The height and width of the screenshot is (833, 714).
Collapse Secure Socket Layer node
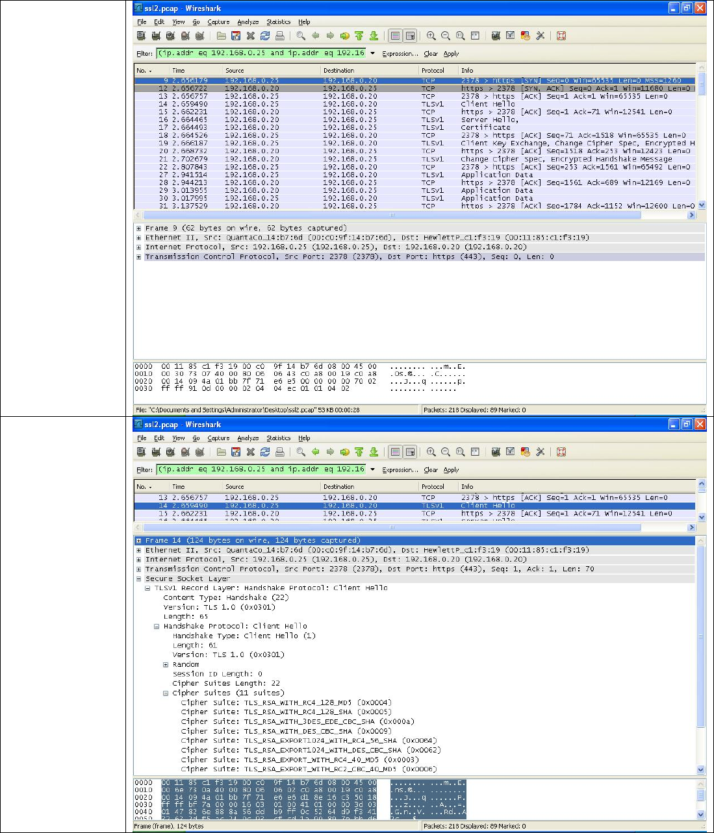[139, 578]
